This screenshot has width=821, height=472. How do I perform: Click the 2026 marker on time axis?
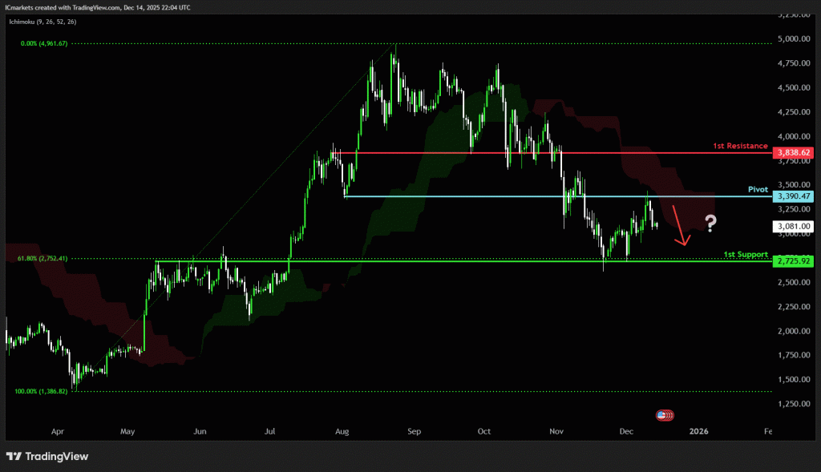click(x=698, y=431)
